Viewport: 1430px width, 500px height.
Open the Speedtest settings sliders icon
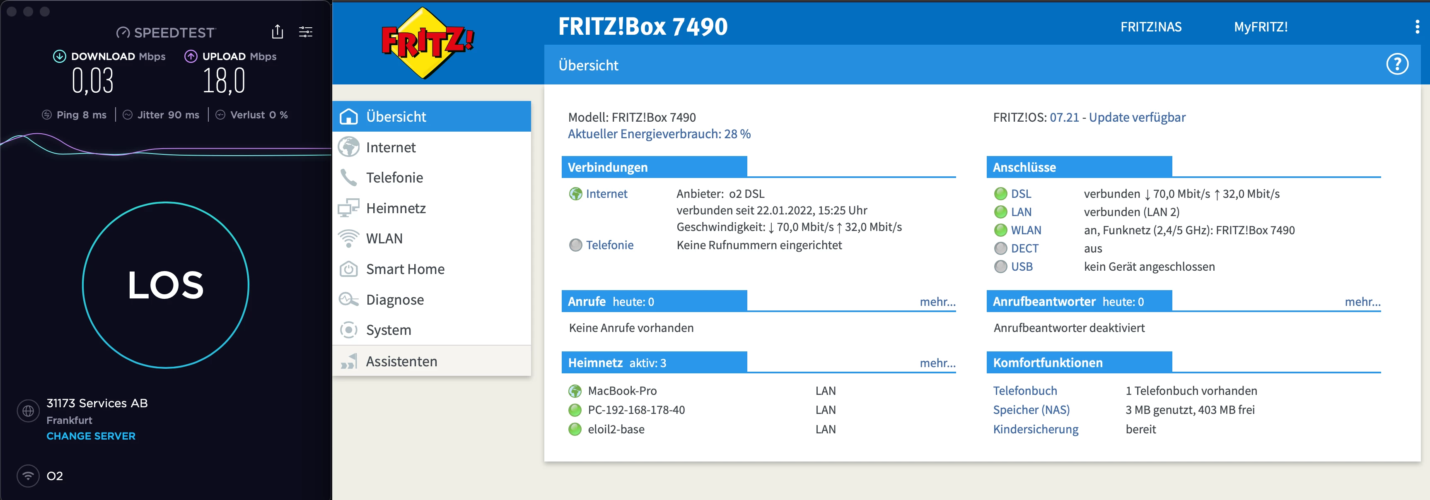(305, 32)
